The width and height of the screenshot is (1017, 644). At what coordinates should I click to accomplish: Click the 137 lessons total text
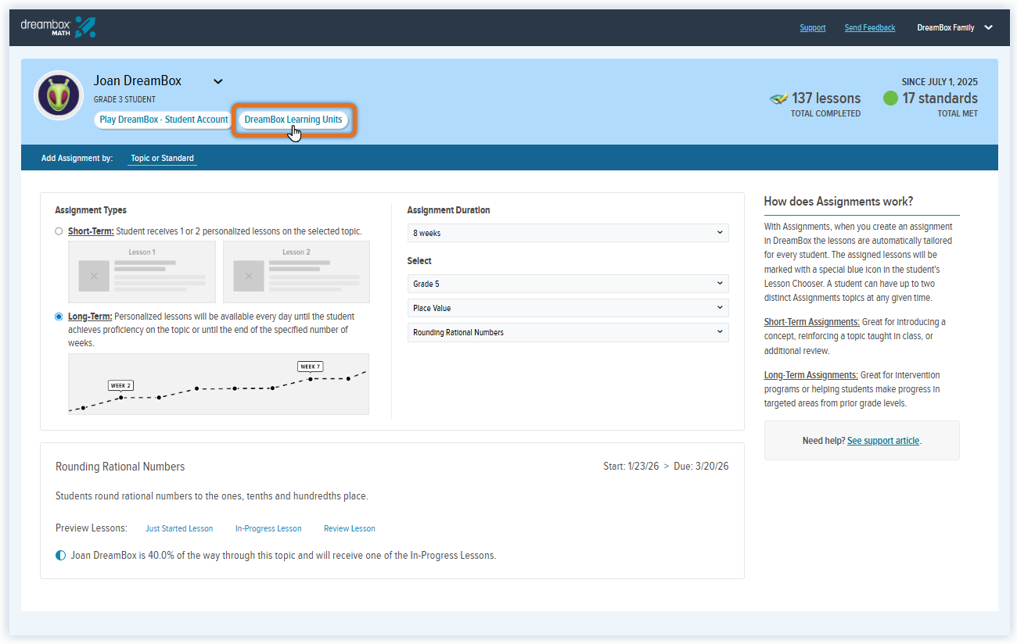[x=826, y=98]
